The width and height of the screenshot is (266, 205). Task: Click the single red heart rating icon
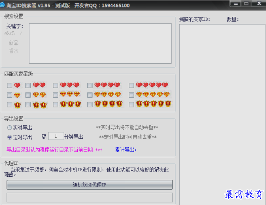point(17,85)
